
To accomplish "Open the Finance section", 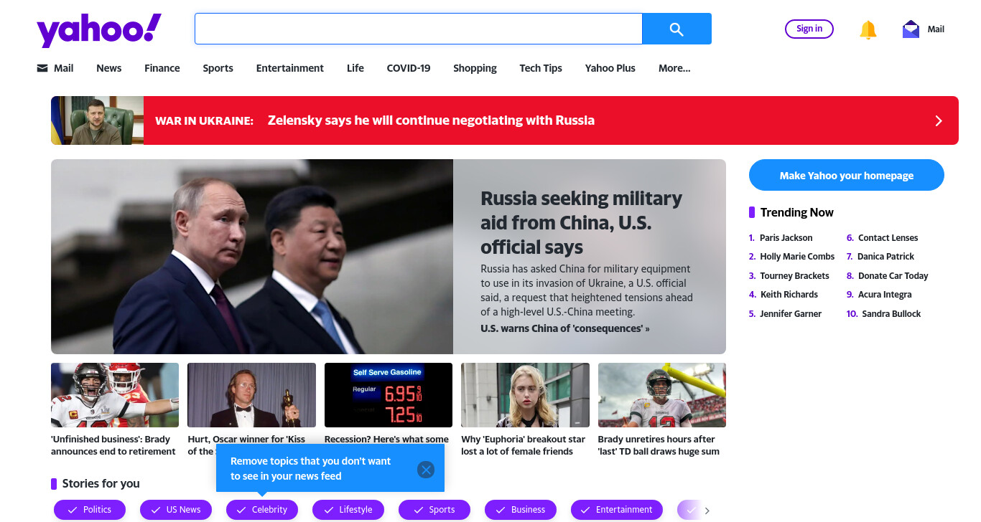I will point(162,68).
